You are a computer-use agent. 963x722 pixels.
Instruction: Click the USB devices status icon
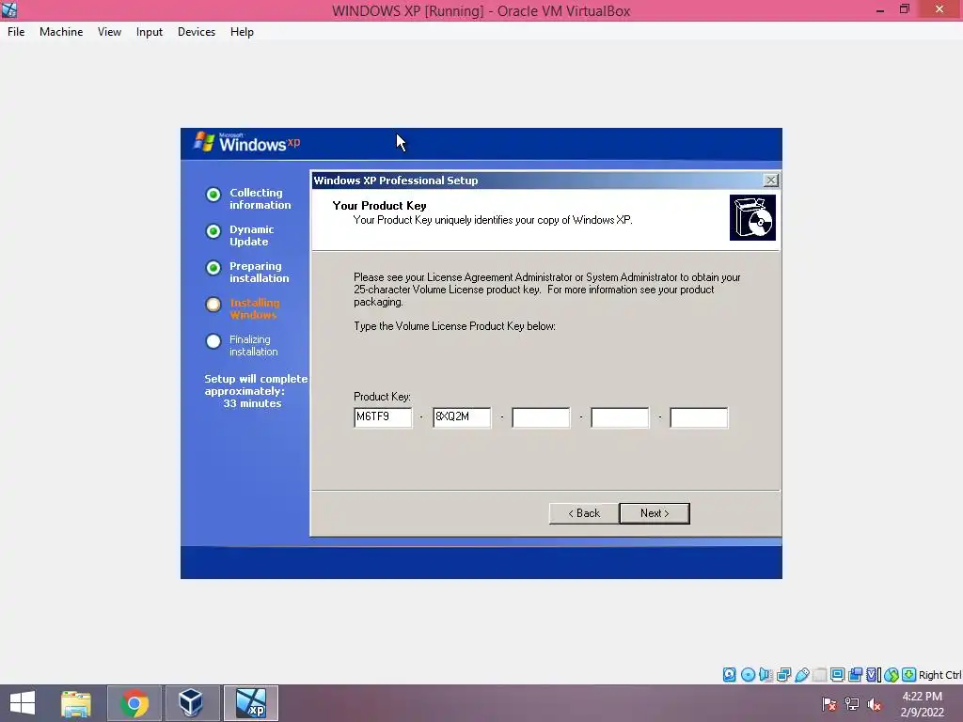coord(801,675)
